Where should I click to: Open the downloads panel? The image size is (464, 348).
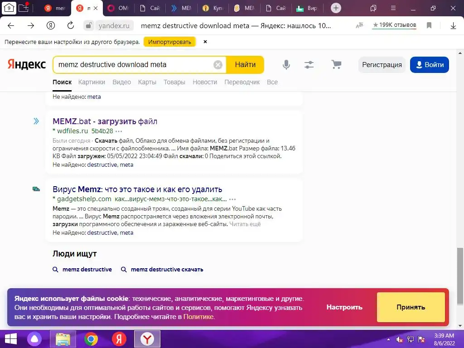pyautogui.click(x=453, y=26)
